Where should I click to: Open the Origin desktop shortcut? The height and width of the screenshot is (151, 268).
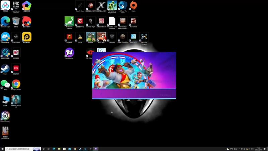coord(133,6)
